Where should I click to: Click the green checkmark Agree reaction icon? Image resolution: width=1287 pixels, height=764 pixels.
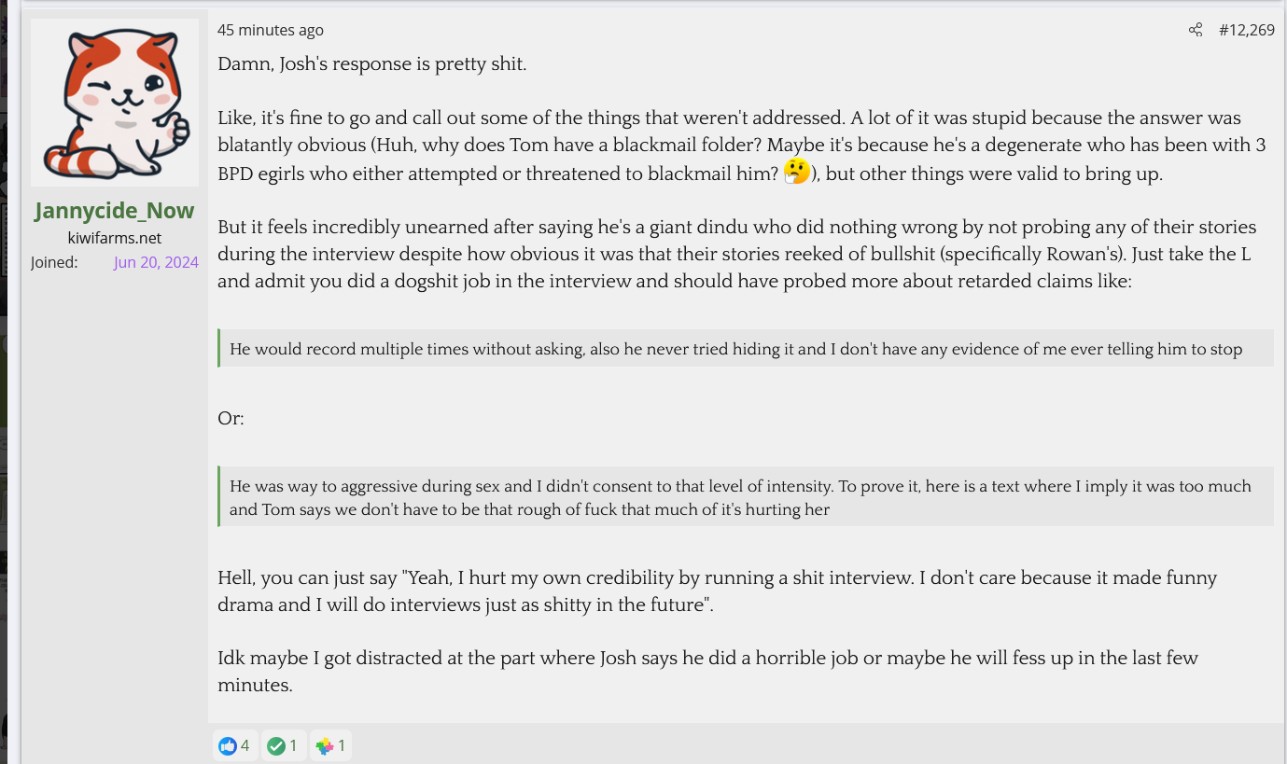[x=275, y=745]
